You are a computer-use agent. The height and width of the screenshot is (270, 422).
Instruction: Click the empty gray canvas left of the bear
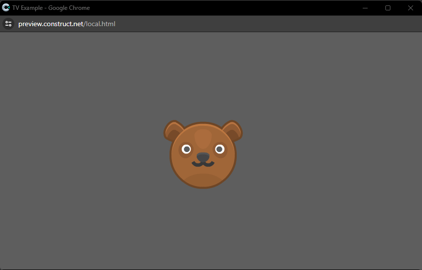[x=79, y=153]
